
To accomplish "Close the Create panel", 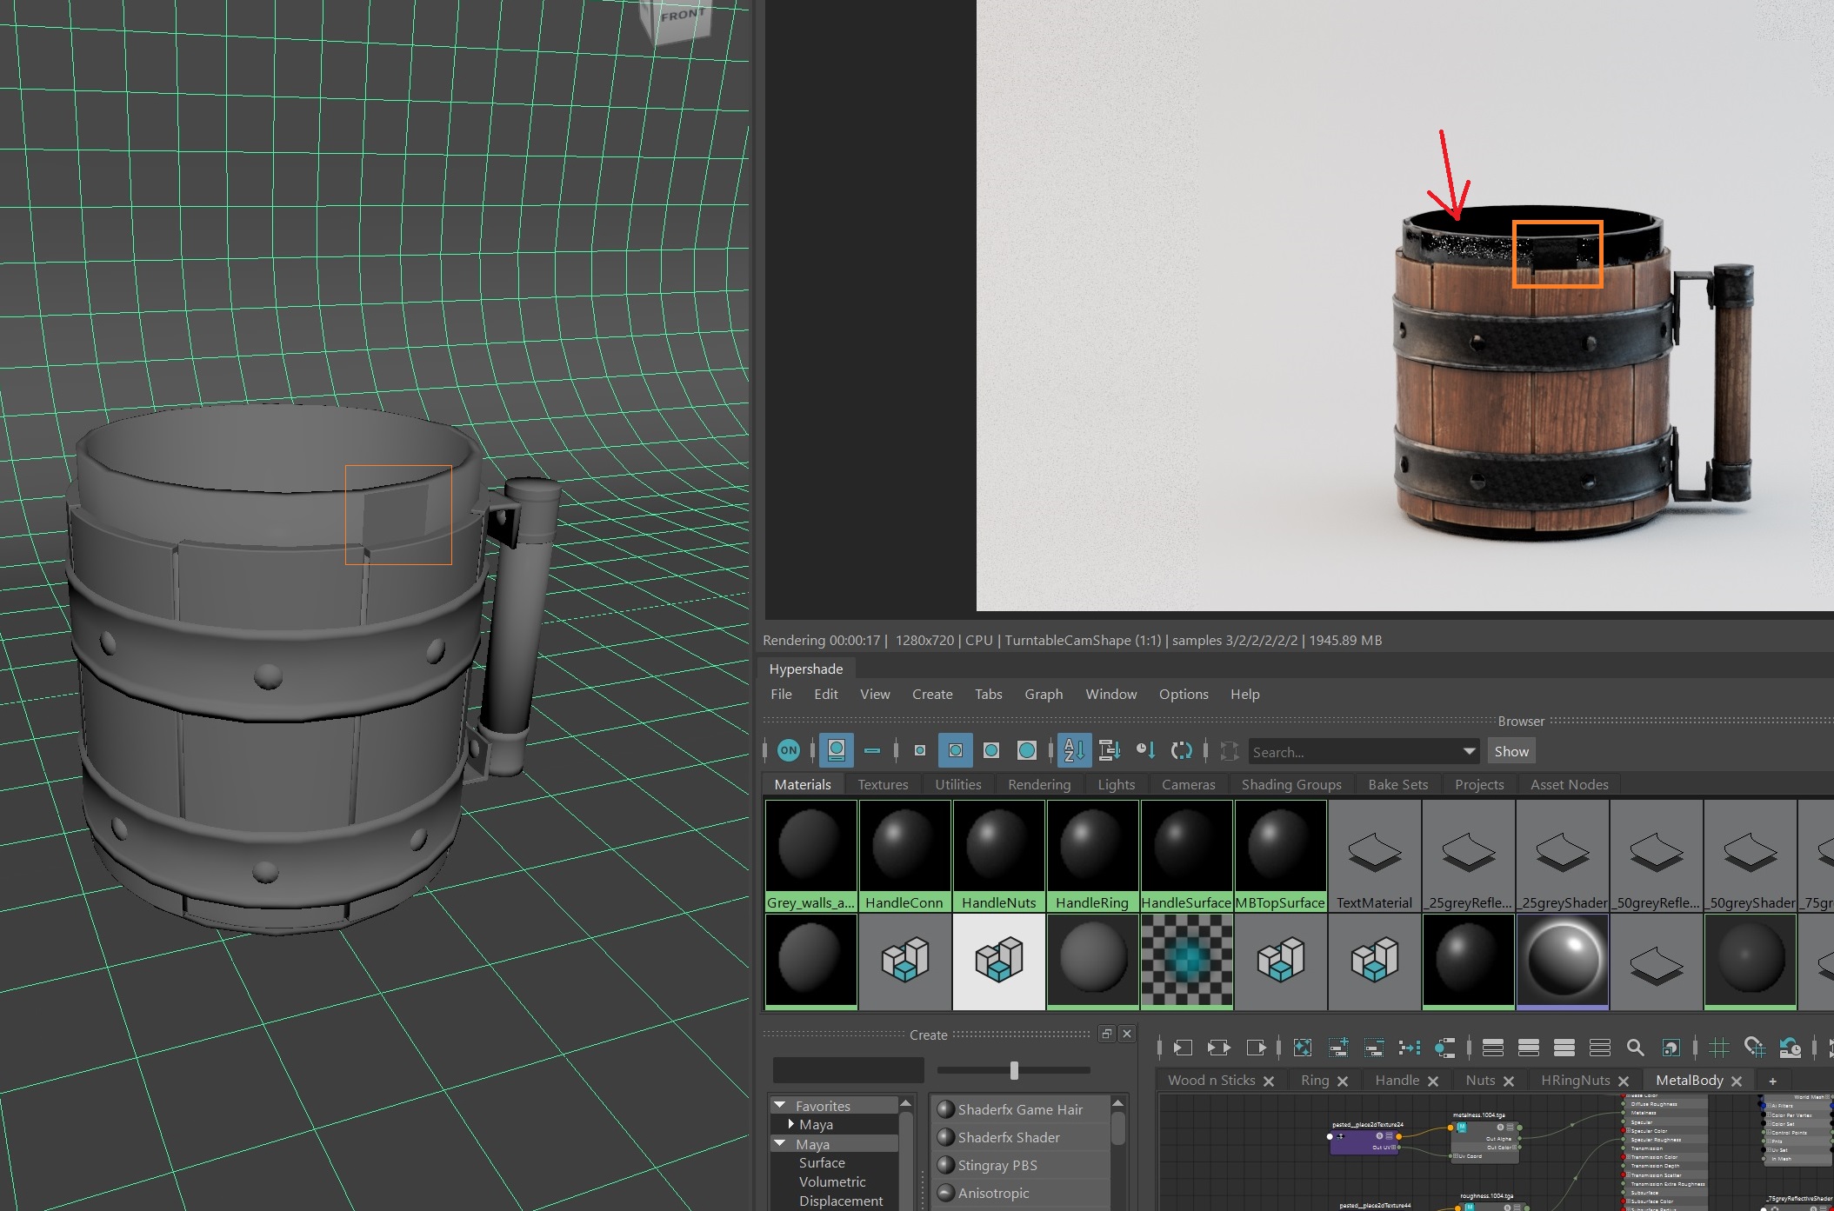I will [1127, 1034].
